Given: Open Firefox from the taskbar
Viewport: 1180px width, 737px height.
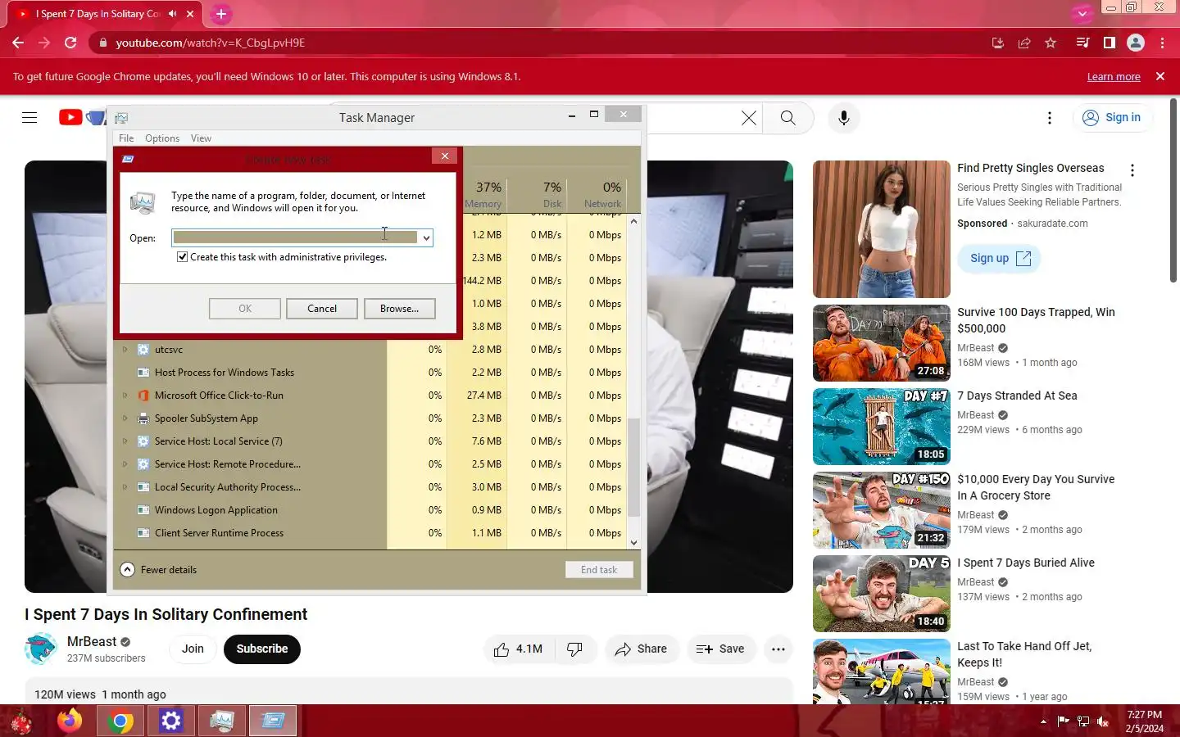Looking at the screenshot, I should point(70,721).
